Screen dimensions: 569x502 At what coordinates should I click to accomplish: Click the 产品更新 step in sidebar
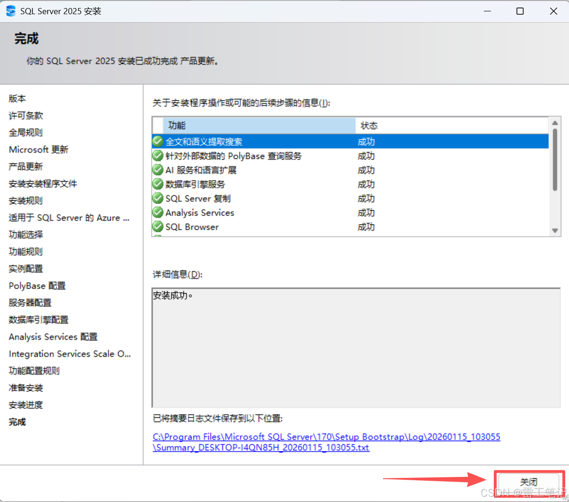pyautogui.click(x=26, y=166)
